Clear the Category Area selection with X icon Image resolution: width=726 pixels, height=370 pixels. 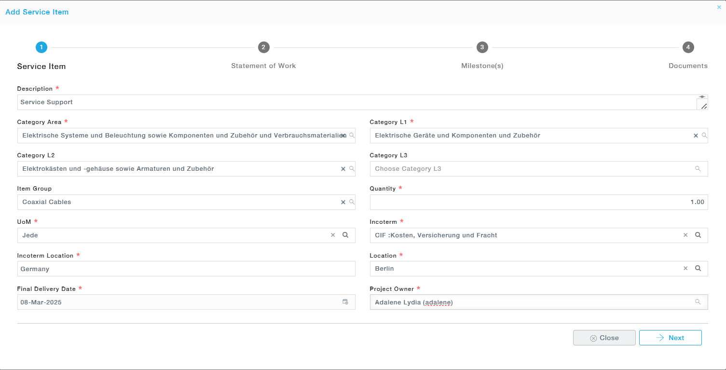point(343,136)
